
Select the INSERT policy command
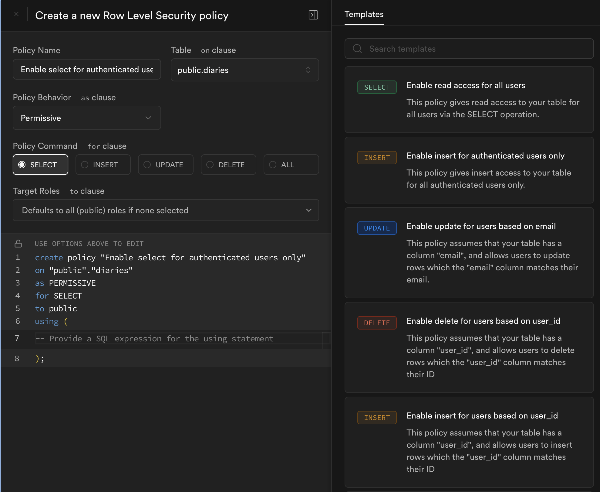point(103,165)
